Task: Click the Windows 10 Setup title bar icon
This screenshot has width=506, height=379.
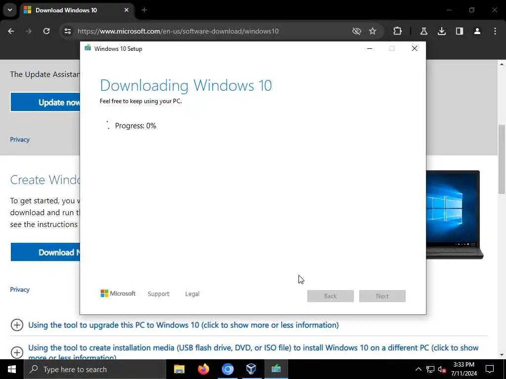Action: [x=88, y=48]
